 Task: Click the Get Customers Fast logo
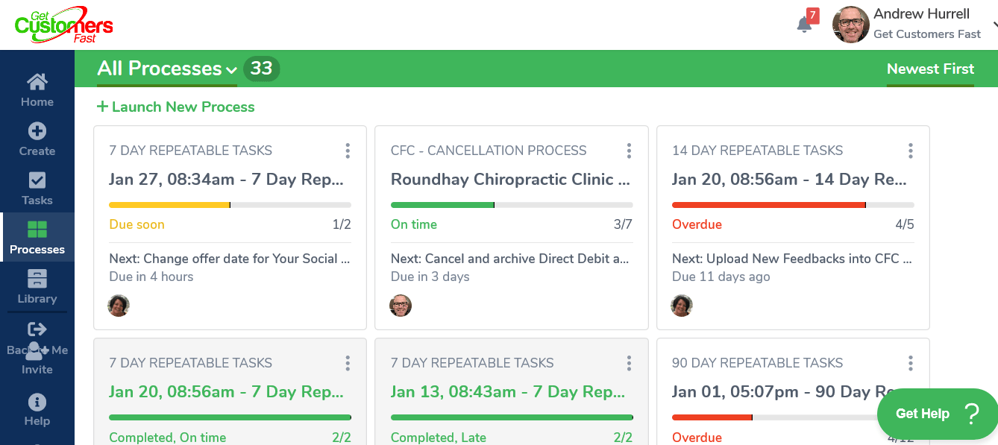point(64,25)
